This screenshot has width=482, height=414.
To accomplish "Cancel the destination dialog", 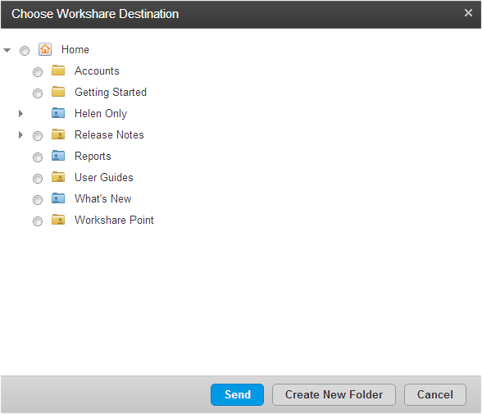I will pos(435,394).
